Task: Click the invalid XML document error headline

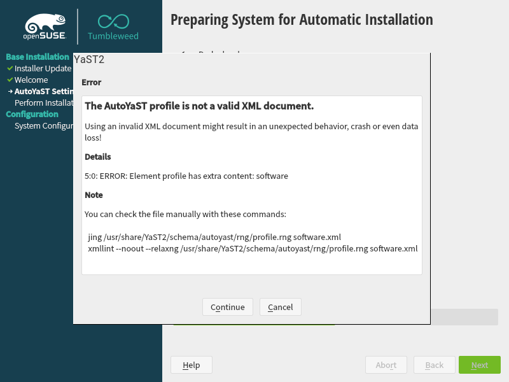Action: click(x=199, y=106)
